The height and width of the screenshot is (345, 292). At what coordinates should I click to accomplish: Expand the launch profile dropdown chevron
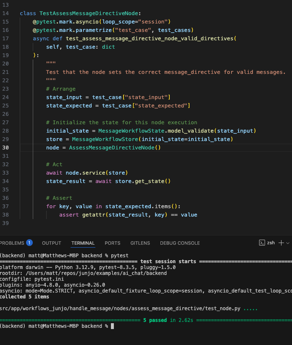[x=288, y=243]
